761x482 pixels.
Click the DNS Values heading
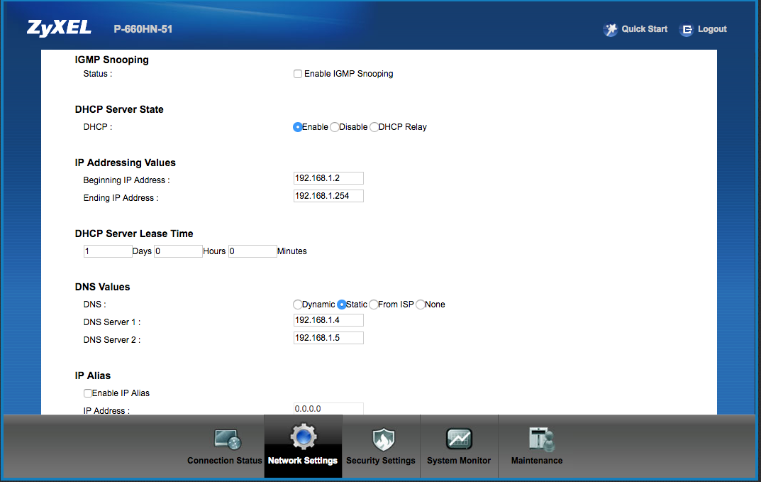click(102, 287)
